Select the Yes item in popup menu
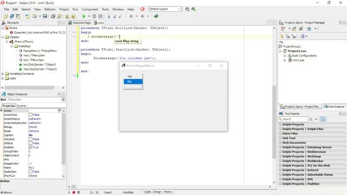The image size is (347, 195). pyautogui.click(x=133, y=76)
